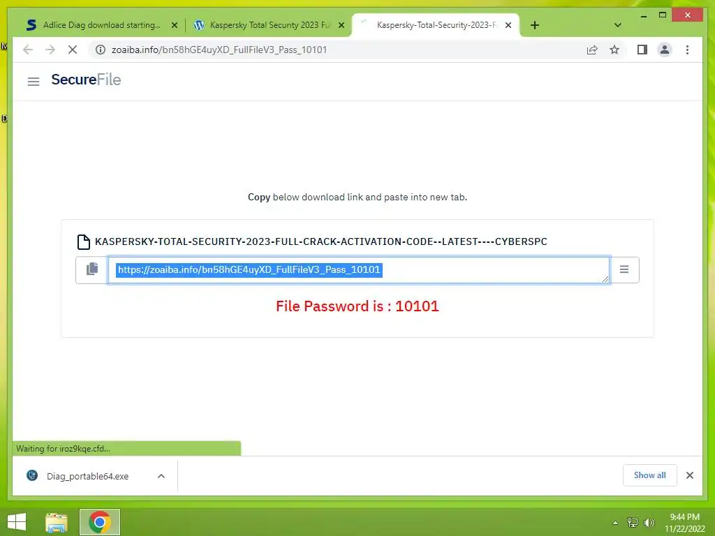Image resolution: width=715 pixels, height=536 pixels.
Task: Click the textarea resize handle corner
Action: click(x=605, y=279)
